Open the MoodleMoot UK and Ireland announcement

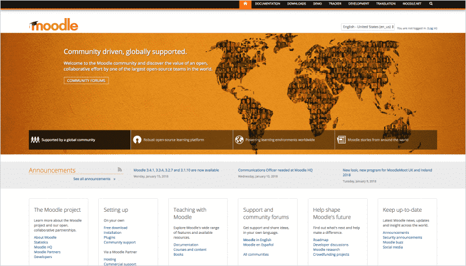point(387,172)
